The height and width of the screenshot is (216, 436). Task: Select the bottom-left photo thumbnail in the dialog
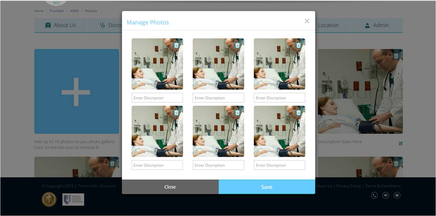coord(157,131)
